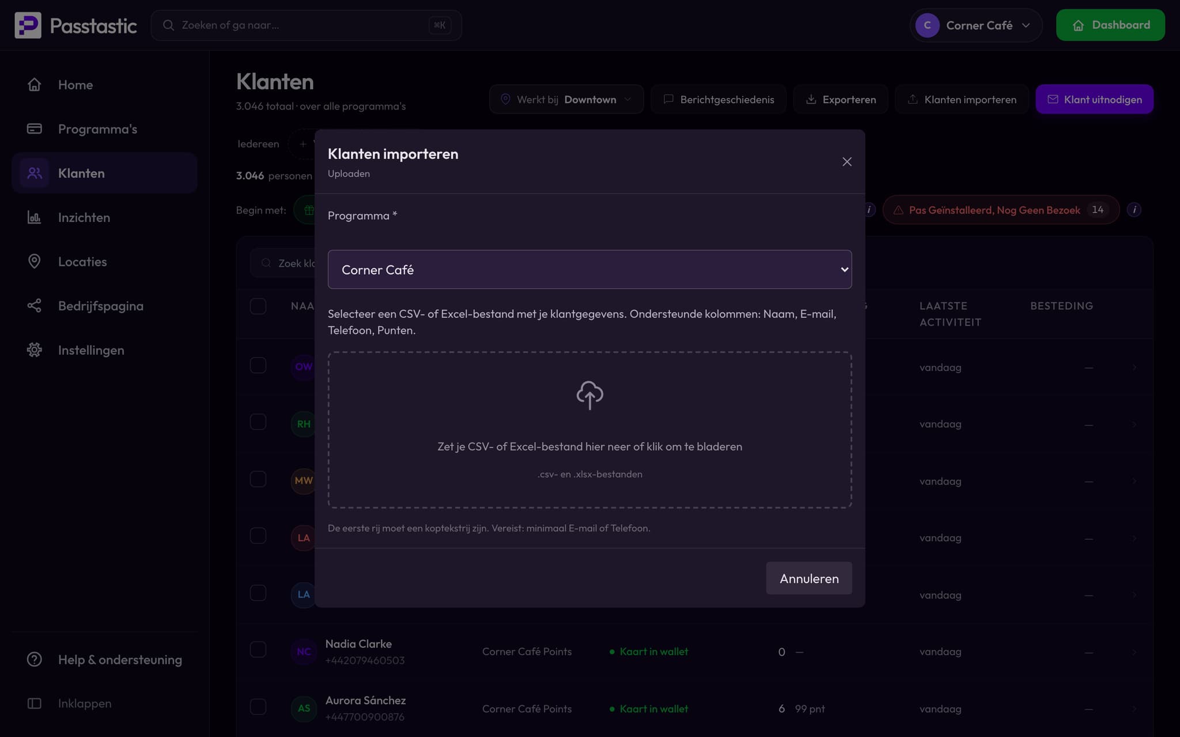
Task: Click the Exporteren button
Action: [x=841, y=99]
